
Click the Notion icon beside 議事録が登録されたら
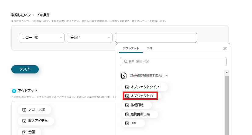coord(124,76)
